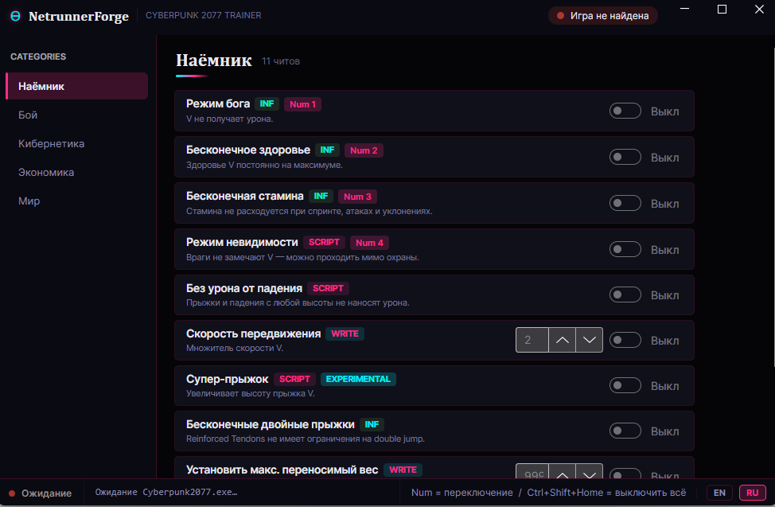The height and width of the screenshot is (507, 775).
Task: Turn on the 'Бесконечная стамина' toggle
Action: (625, 203)
